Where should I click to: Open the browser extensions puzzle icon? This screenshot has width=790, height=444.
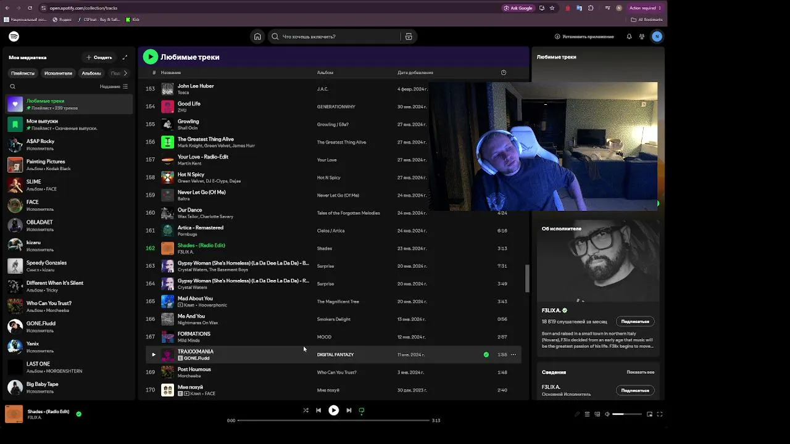(591, 8)
